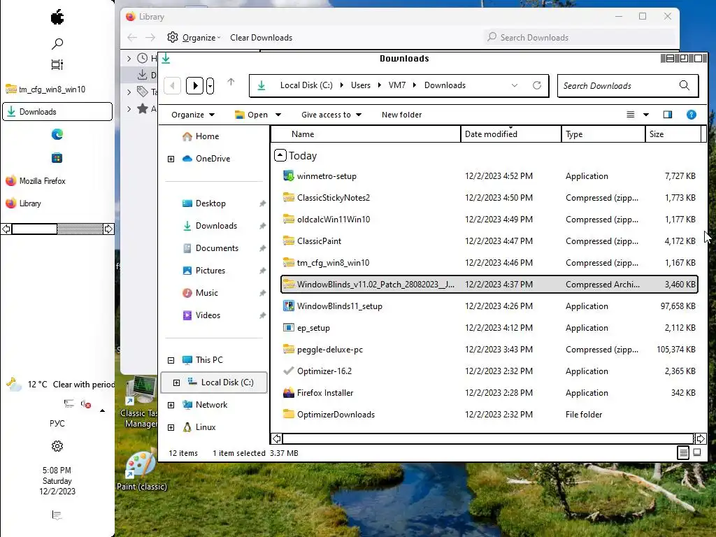The width and height of the screenshot is (716, 537).
Task: Sort files by Size column
Action: coord(673,134)
